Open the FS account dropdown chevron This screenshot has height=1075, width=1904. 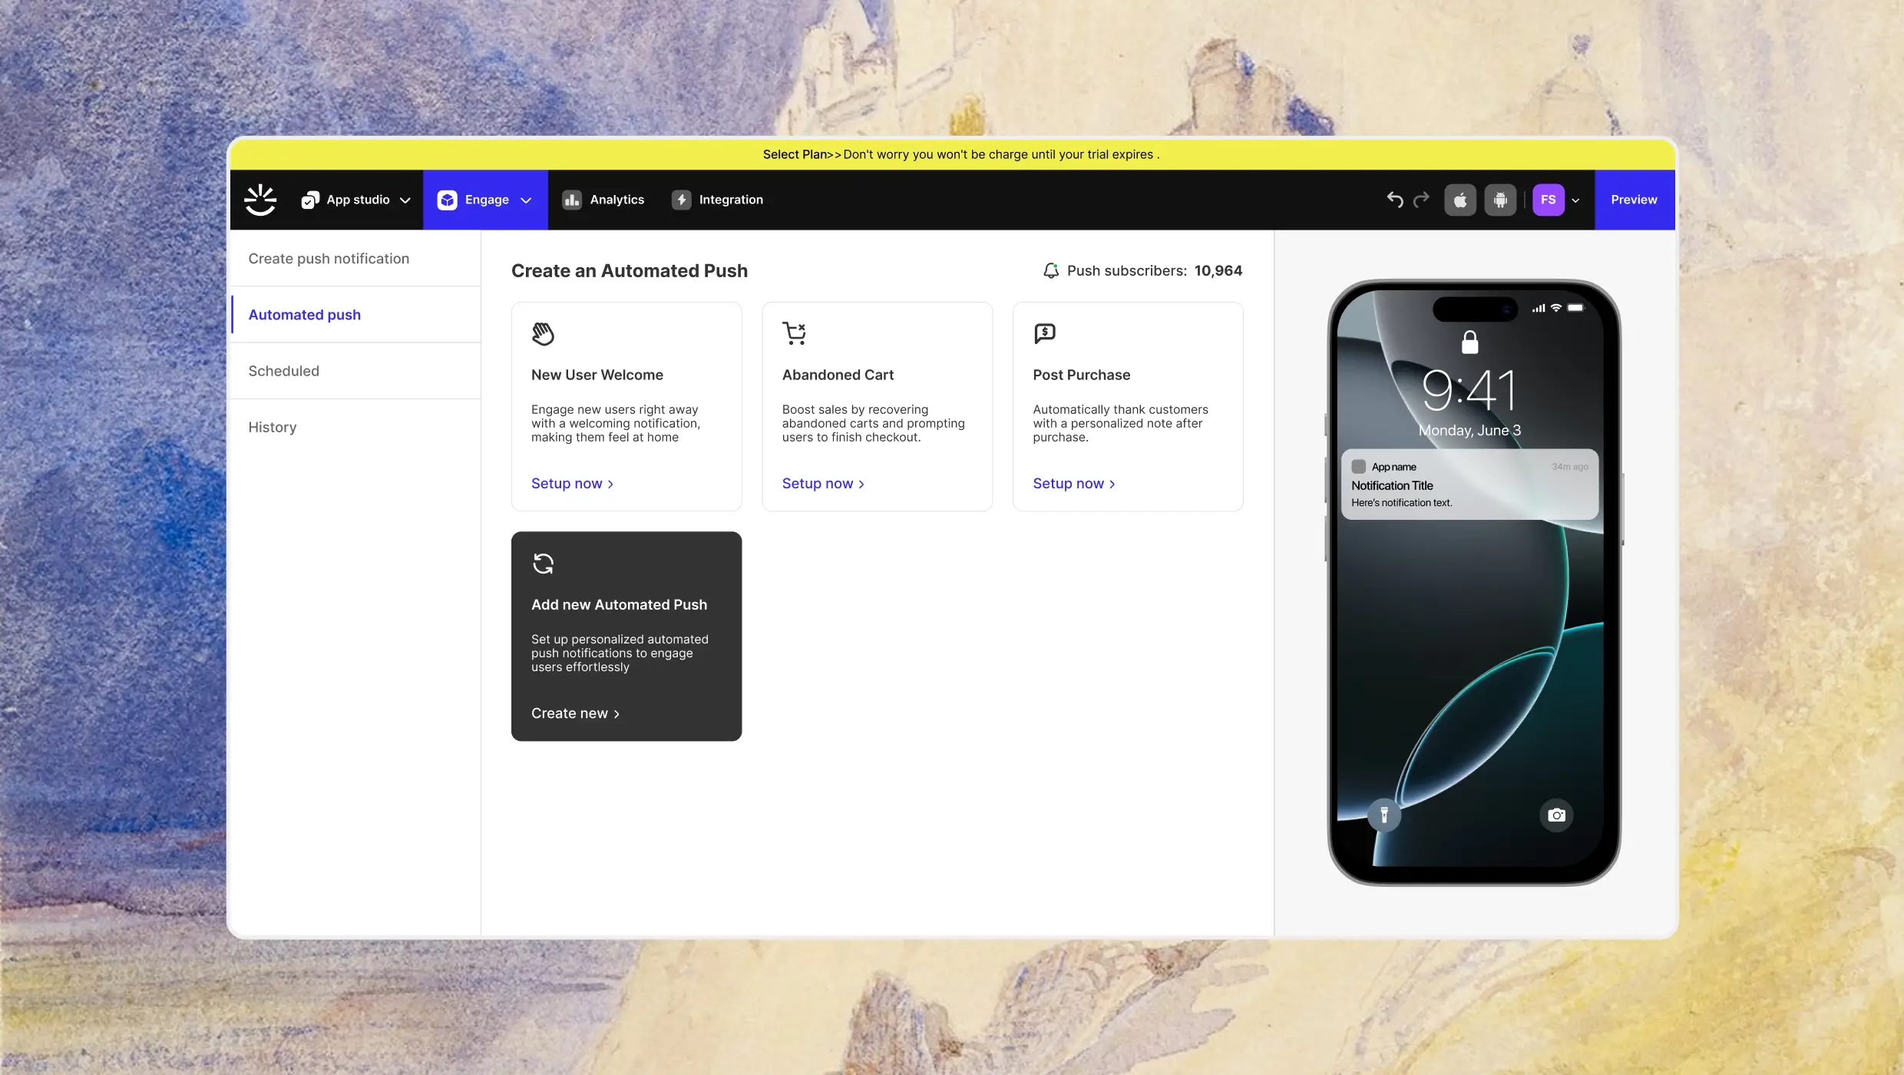click(x=1575, y=200)
